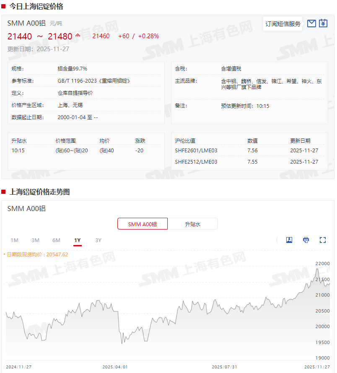Click the SHFE2601/LME03 ratio row label
The image size is (337, 373).
click(196, 151)
